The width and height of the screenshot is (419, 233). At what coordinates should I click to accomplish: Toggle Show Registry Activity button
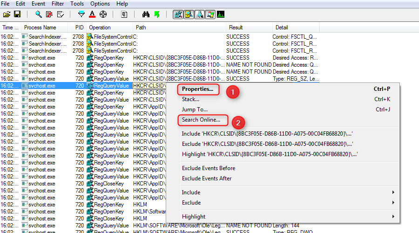pos(178,14)
